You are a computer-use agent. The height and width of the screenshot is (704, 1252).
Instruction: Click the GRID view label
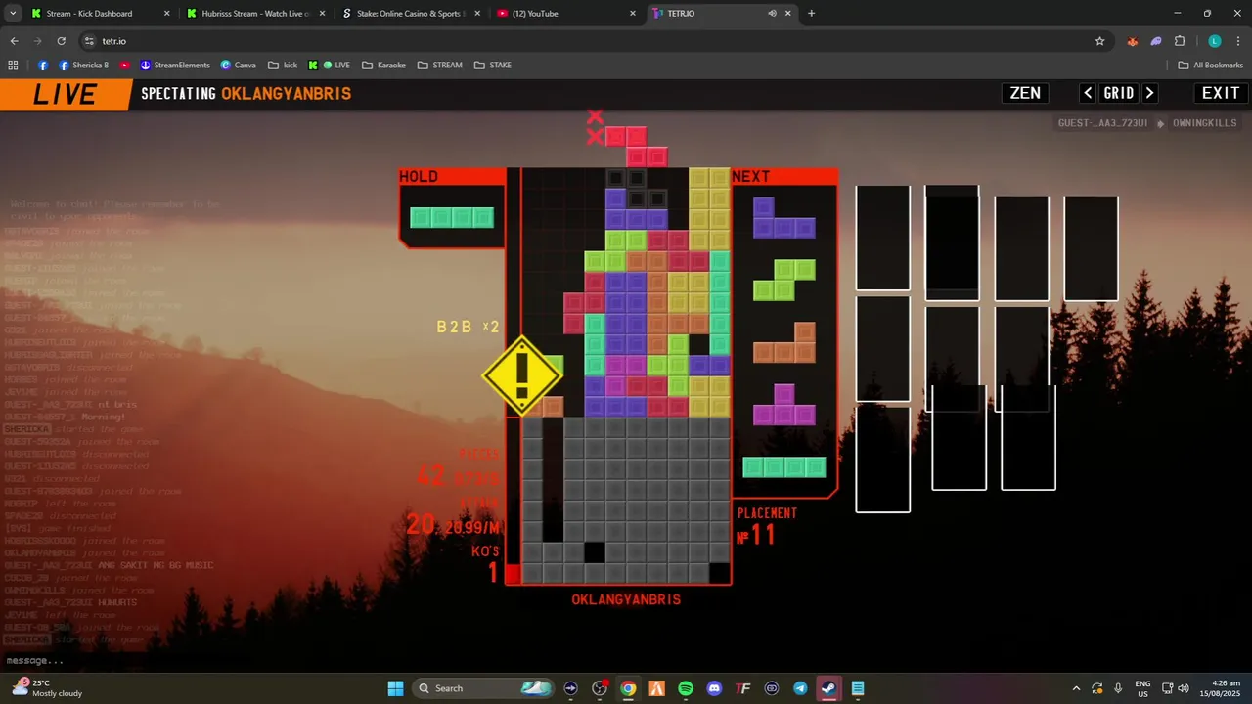(x=1118, y=93)
